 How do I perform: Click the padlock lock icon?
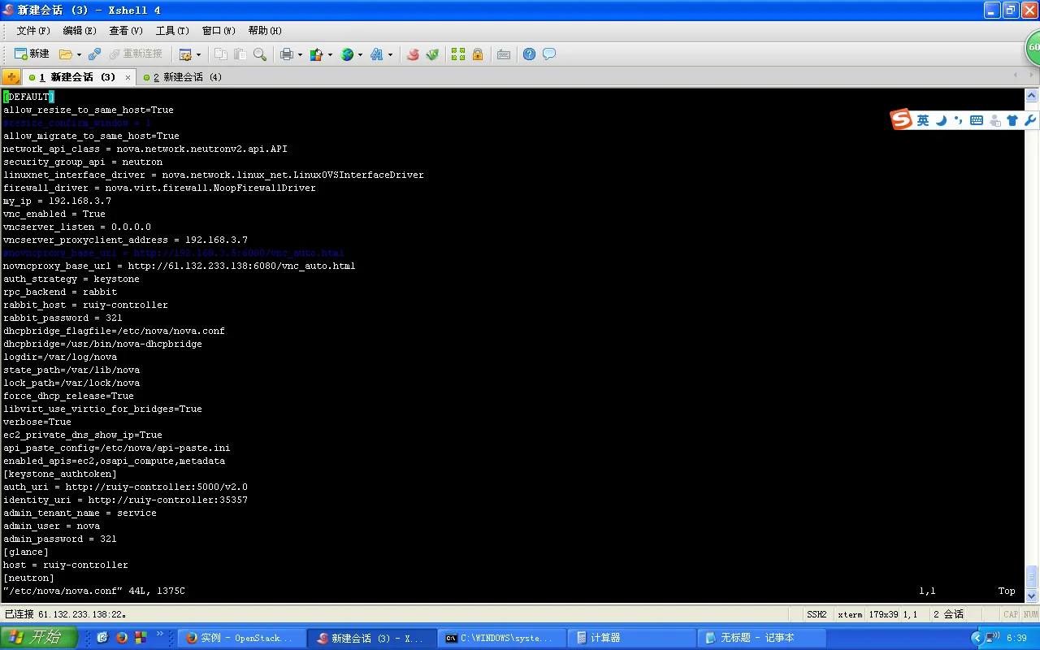[478, 54]
